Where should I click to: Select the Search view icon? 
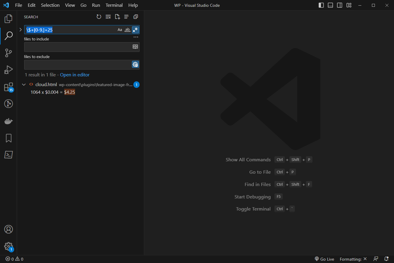tap(9, 36)
